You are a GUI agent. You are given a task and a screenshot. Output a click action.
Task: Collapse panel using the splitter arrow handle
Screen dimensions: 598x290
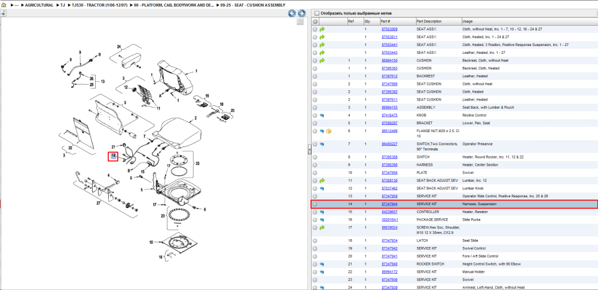coord(309,150)
